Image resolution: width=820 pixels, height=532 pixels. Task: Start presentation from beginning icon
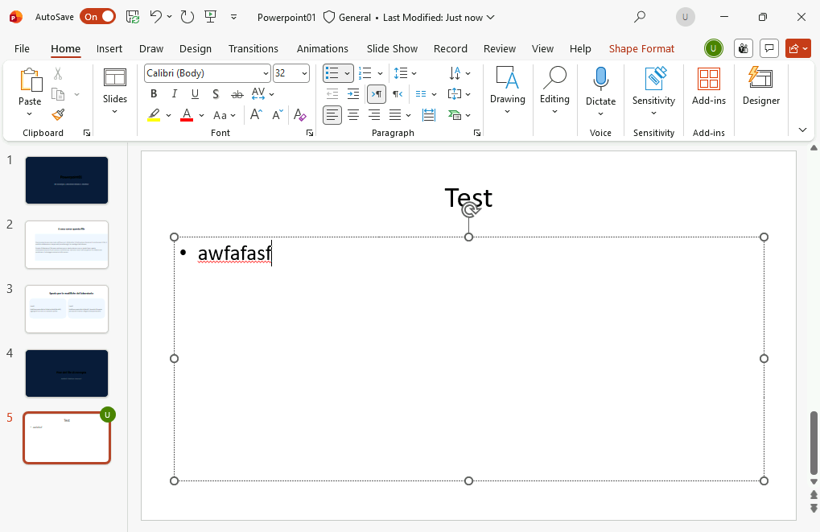pos(211,17)
